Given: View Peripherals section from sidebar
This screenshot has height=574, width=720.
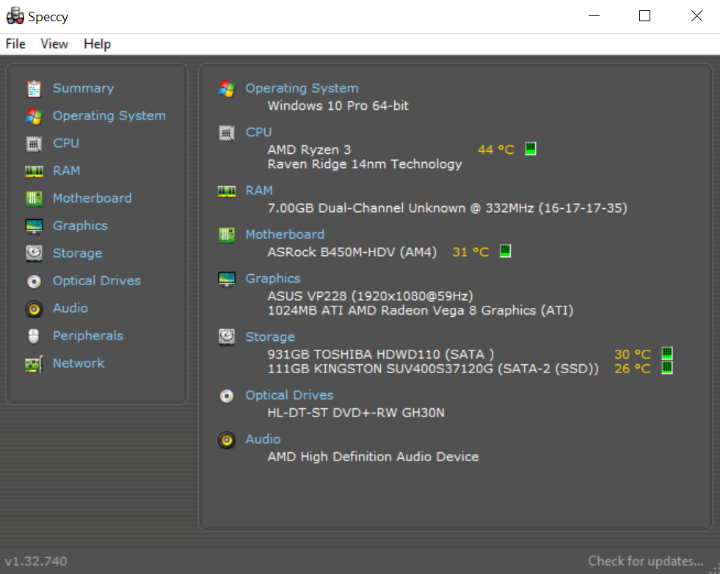Looking at the screenshot, I should (x=88, y=336).
